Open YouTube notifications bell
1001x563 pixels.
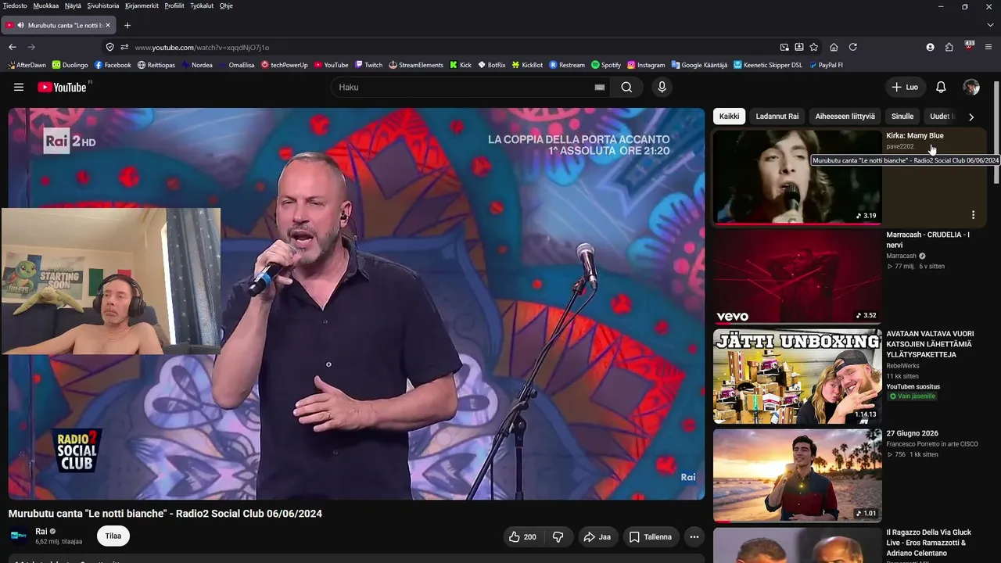[941, 88]
